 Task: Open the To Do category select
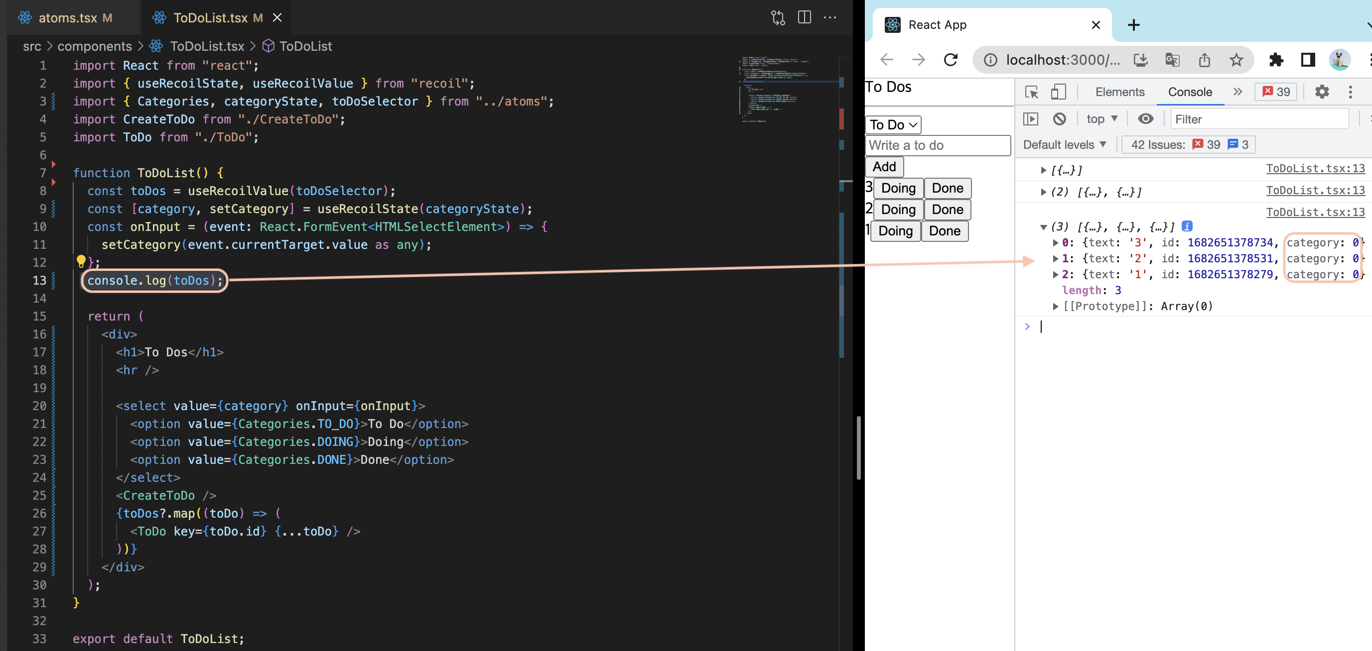tap(893, 124)
